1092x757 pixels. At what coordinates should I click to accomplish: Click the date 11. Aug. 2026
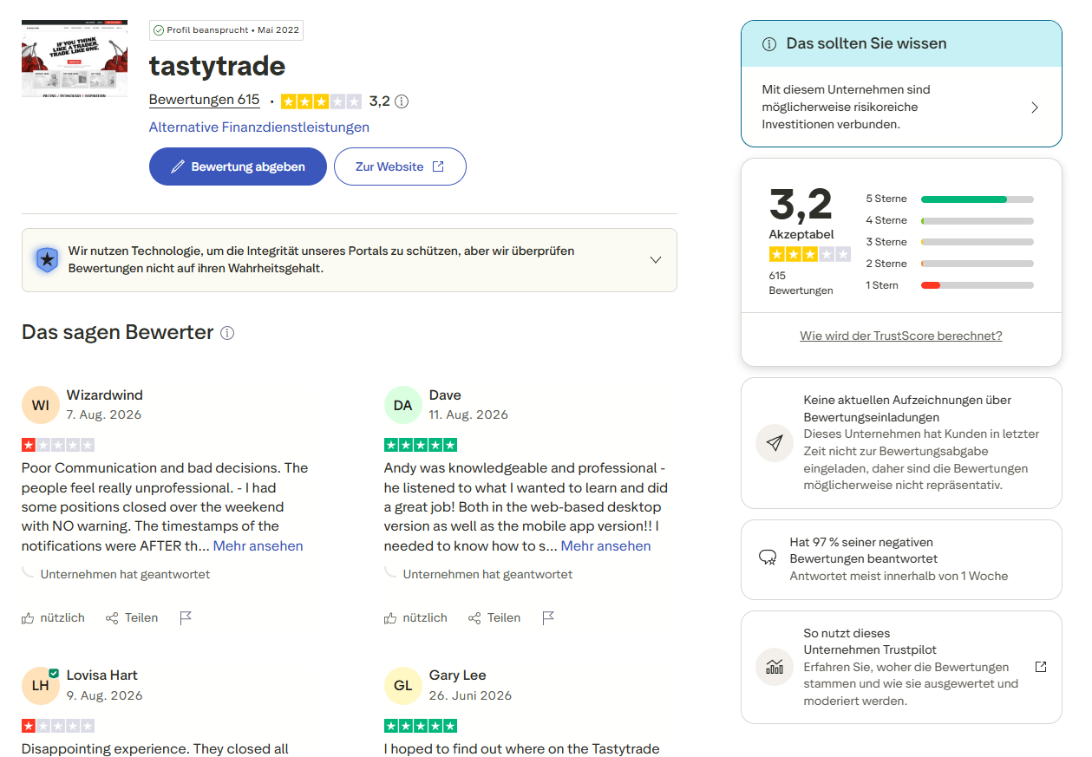tap(469, 414)
